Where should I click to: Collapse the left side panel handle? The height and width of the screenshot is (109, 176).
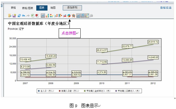pyautogui.click(x=2, y=6)
